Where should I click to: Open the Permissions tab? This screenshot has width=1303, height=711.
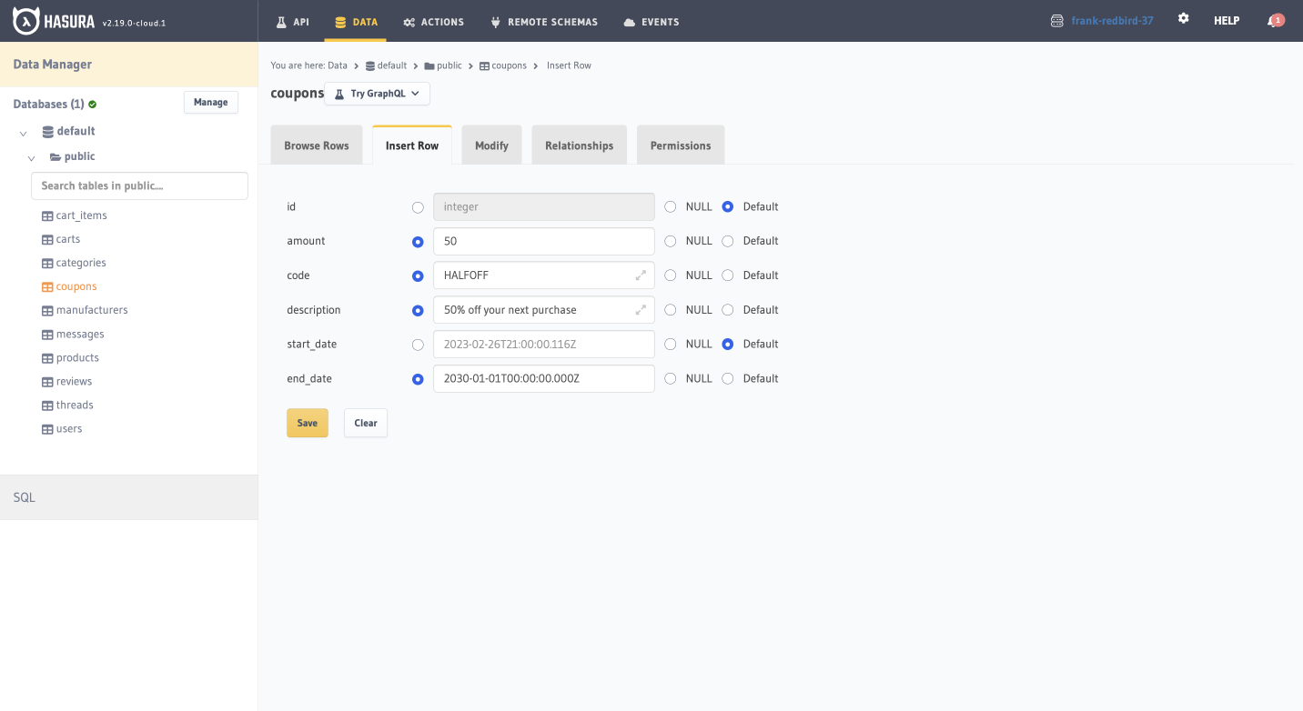[x=680, y=145]
